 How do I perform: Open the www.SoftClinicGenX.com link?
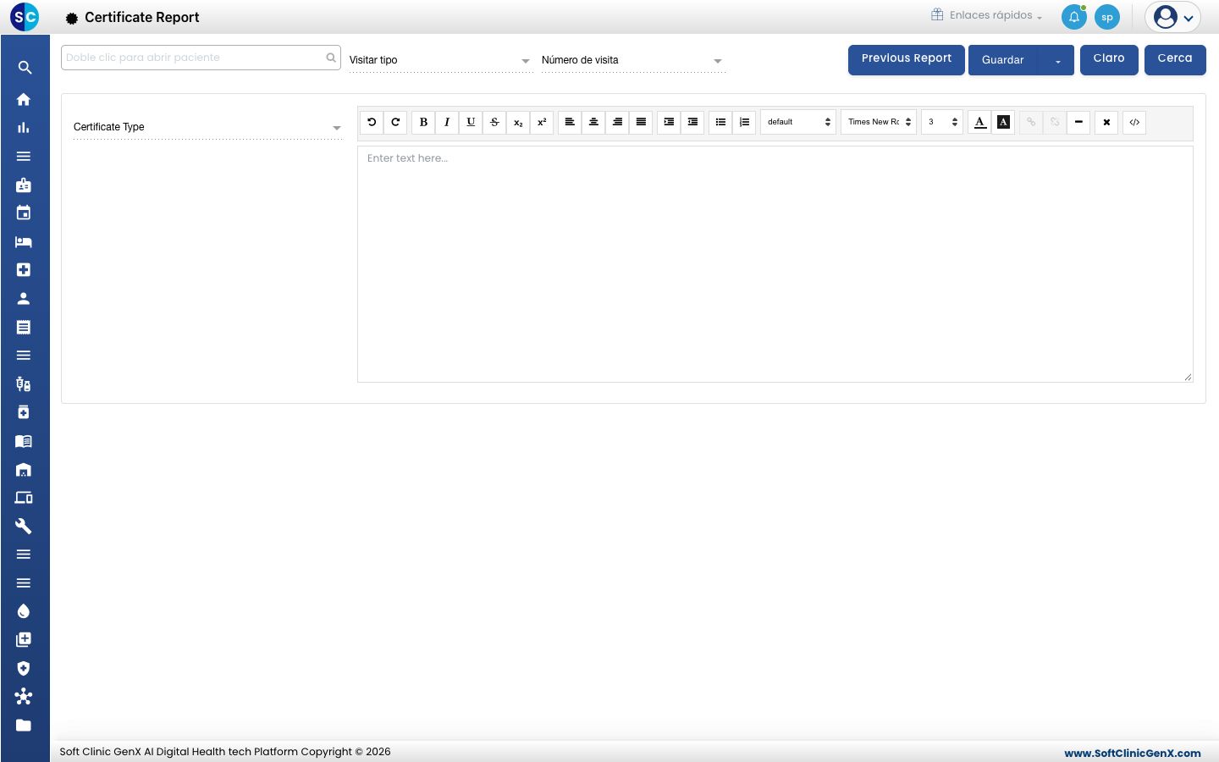point(1133,753)
